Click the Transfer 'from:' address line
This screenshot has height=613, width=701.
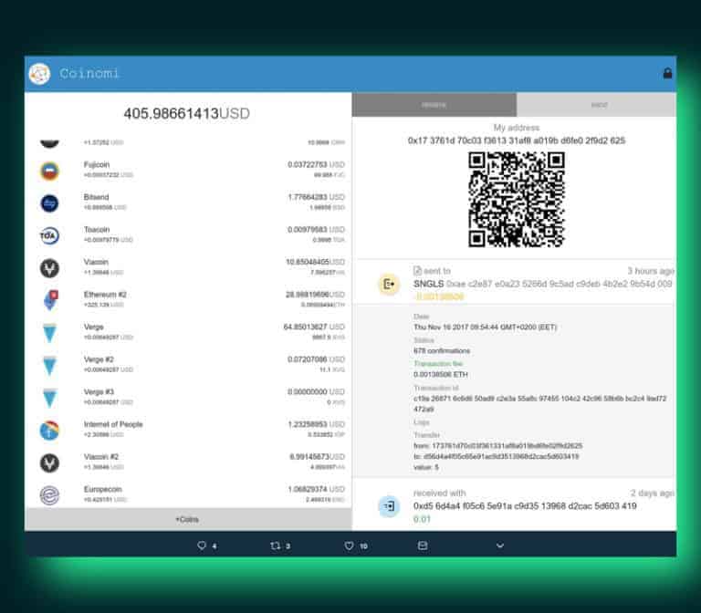pos(498,445)
